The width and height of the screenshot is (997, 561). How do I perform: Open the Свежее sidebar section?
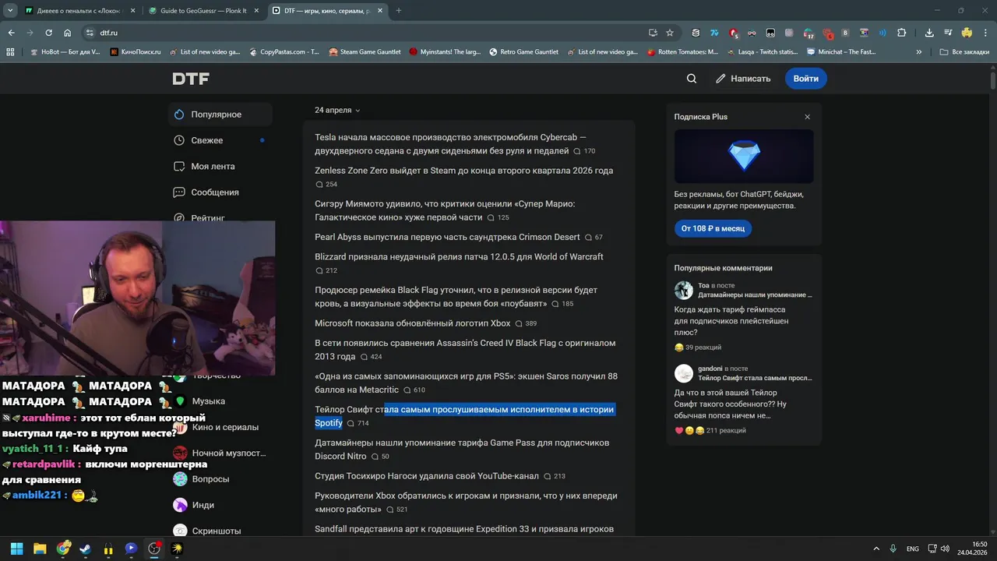pos(220,140)
